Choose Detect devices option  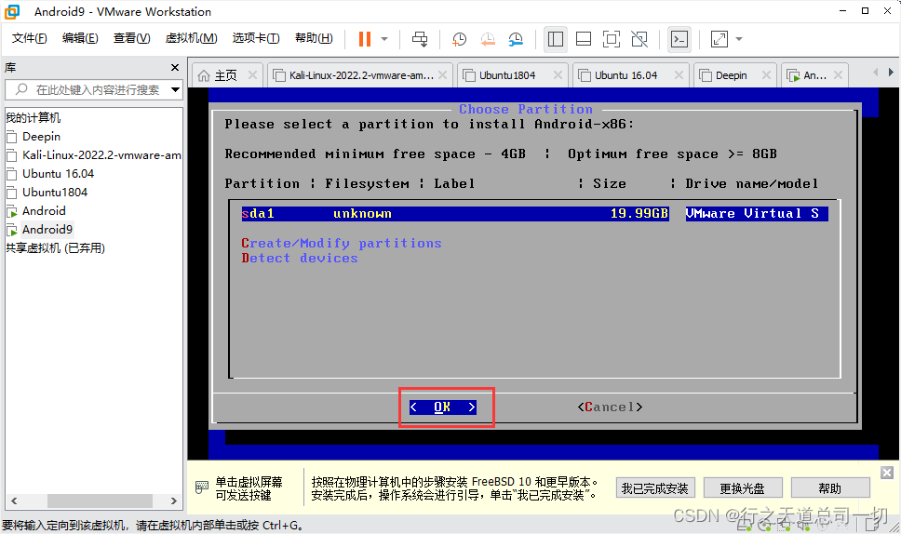(300, 259)
